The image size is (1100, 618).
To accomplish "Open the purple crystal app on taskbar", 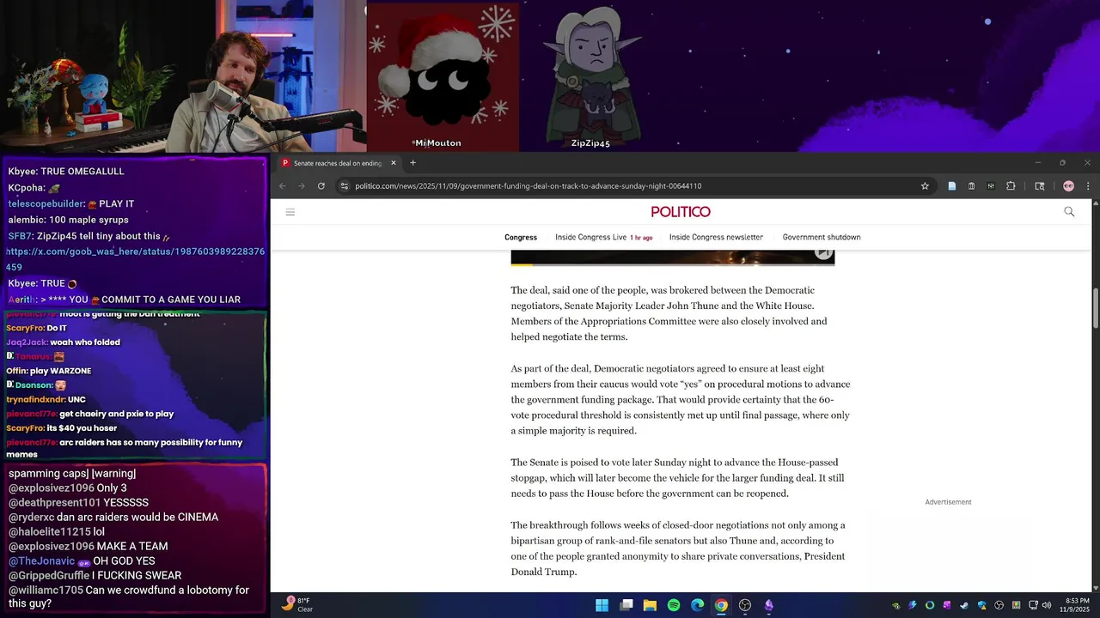I will click(769, 605).
